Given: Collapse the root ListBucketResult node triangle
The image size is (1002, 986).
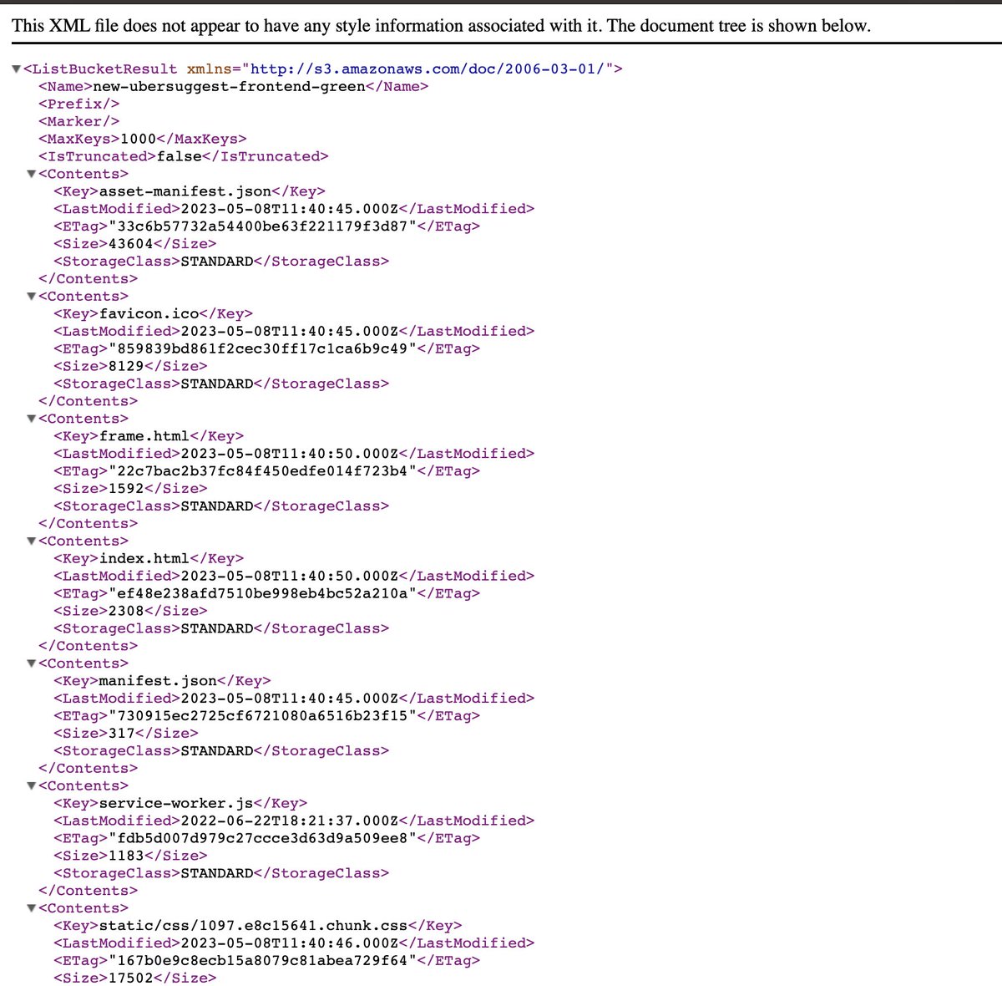Looking at the screenshot, I should click(17, 69).
